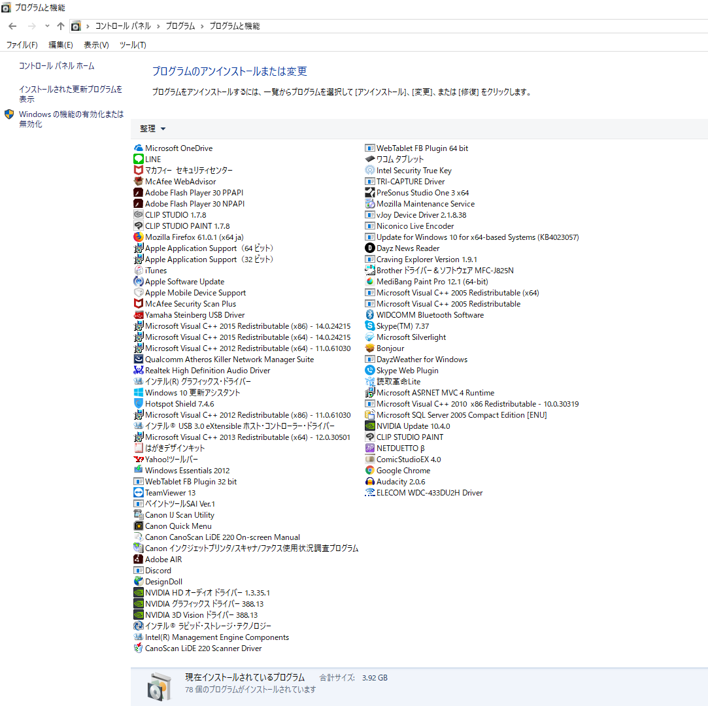This screenshot has width=708, height=706.
Task: Open the 編集(E) menu
Action: [x=61, y=44]
